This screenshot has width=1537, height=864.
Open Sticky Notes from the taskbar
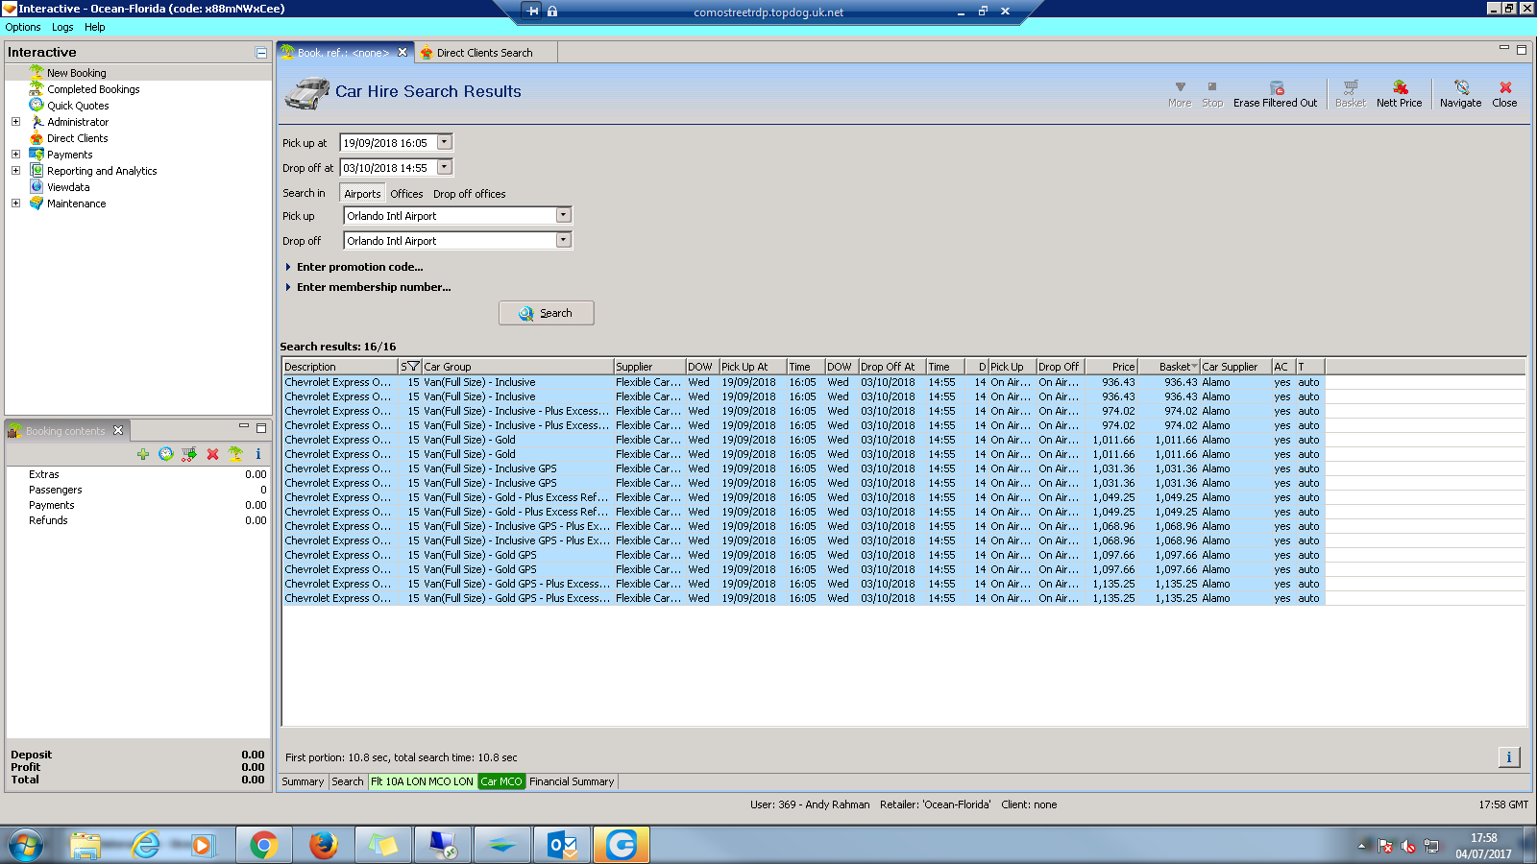[383, 845]
